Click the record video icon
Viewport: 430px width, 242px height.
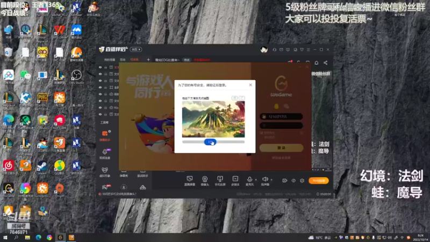point(285,181)
